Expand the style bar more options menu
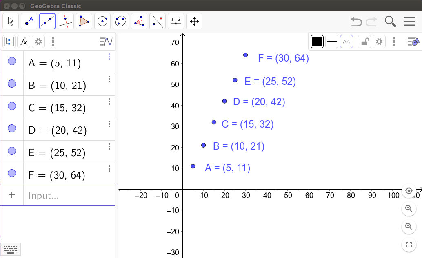Screen dimensions: 422x258 [x=393, y=42]
